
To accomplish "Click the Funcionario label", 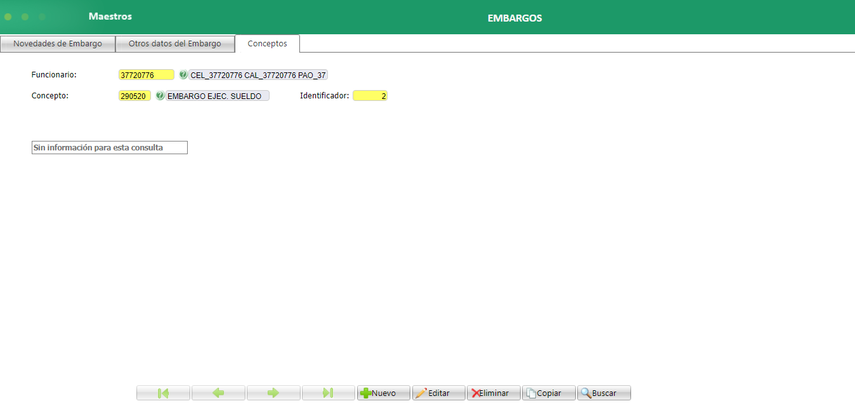I will pyautogui.click(x=54, y=75).
